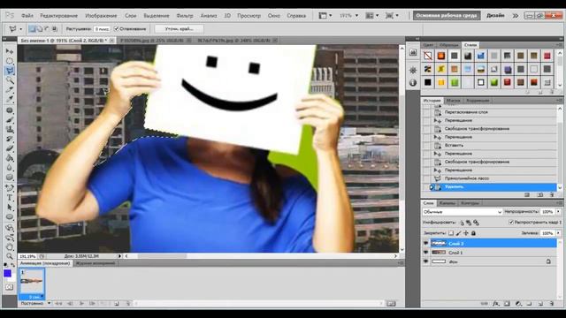The width and height of the screenshot is (566, 318).
Task: Delete layer trash icon in Layers panel
Action: click(551, 304)
